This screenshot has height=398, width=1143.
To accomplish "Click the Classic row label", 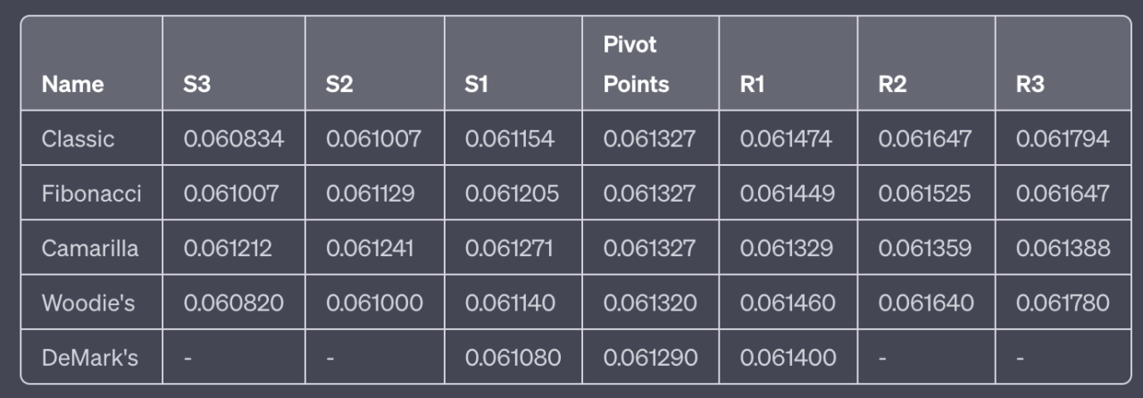I will (78, 139).
